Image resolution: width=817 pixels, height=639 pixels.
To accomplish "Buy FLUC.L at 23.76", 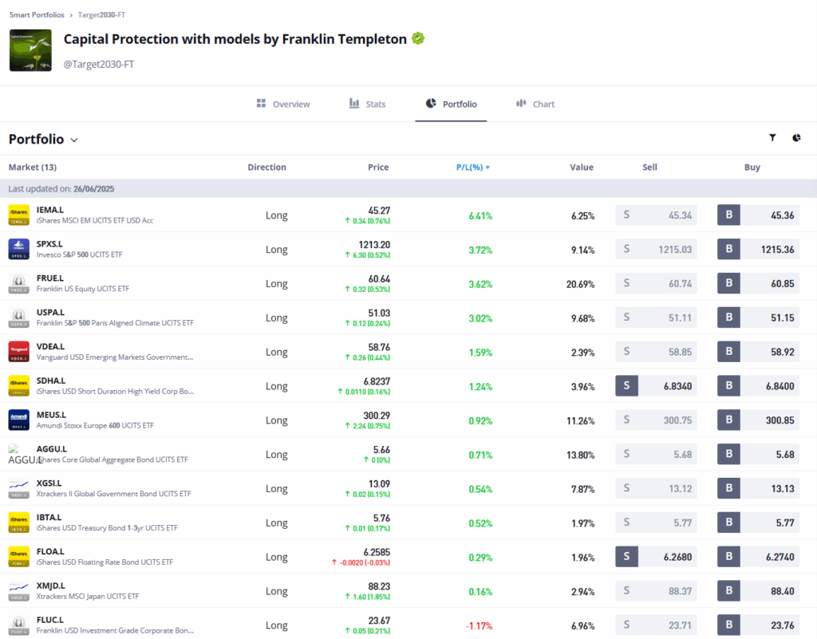I will pos(758,625).
